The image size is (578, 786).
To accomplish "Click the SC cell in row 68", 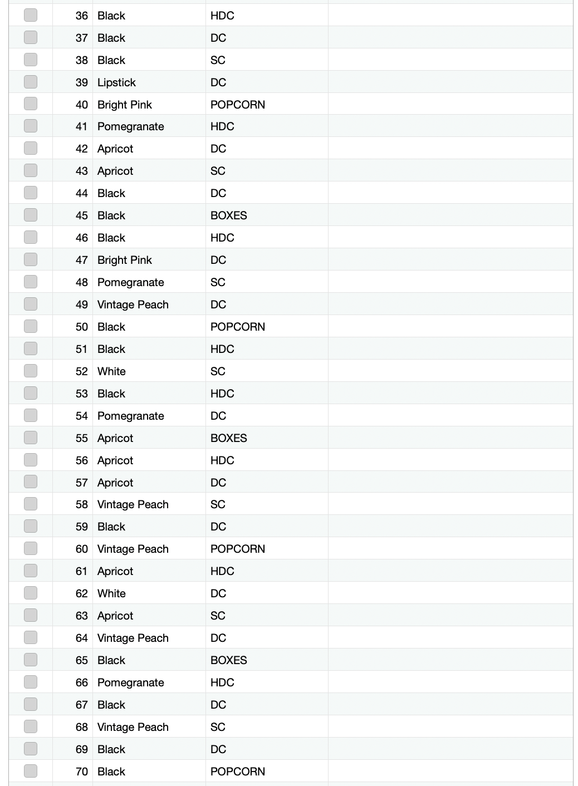I will coord(267,727).
